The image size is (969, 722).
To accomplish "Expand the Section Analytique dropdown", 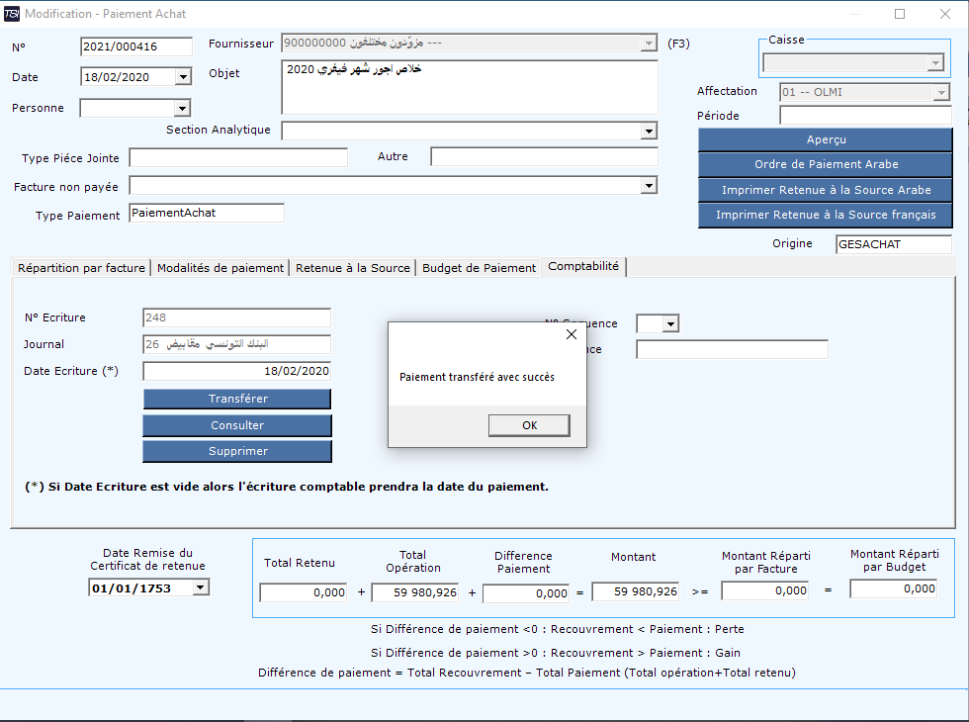I will tap(649, 131).
